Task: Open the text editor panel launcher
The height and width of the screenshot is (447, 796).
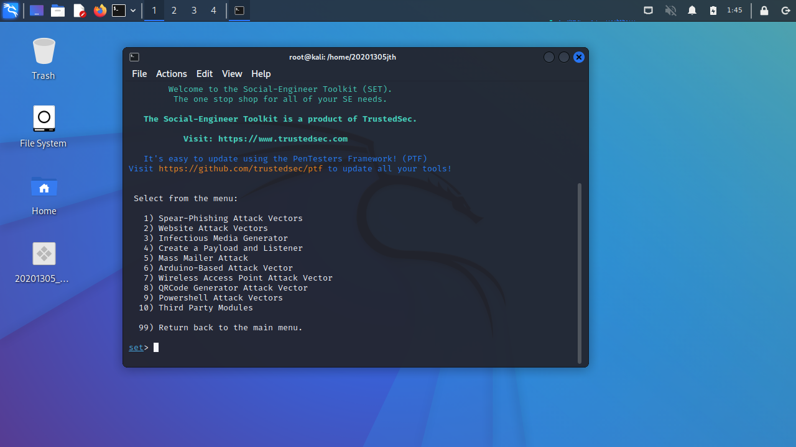Action: click(x=79, y=11)
